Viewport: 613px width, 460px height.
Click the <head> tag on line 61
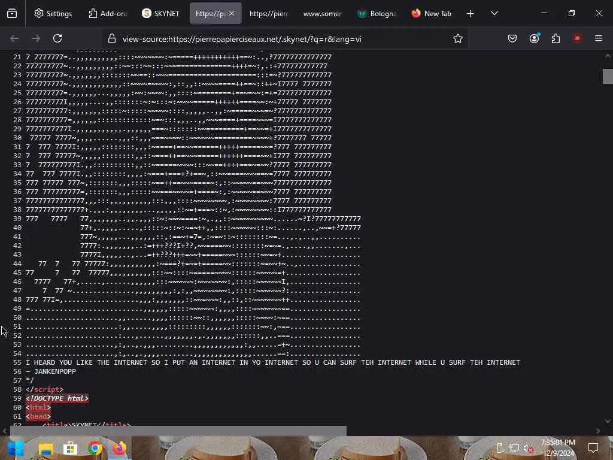pyautogui.click(x=38, y=417)
